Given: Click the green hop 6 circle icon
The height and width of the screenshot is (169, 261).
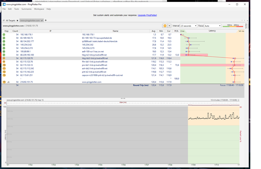Looking at the screenshot, I should (x=4, y=51).
